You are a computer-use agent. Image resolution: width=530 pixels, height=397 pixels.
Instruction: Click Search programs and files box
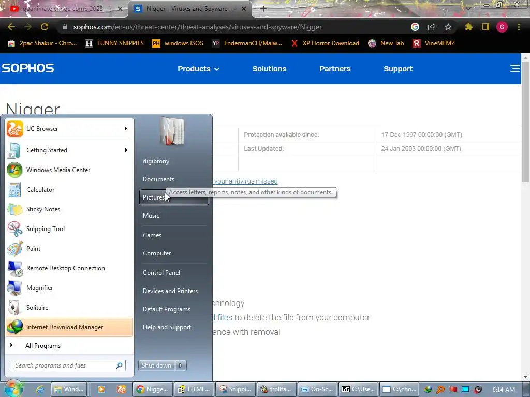(x=68, y=365)
